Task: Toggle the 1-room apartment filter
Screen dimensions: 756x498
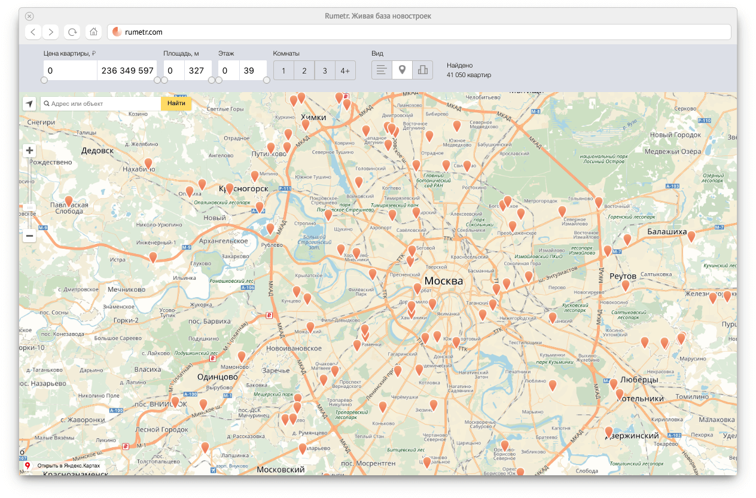Action: tap(283, 71)
